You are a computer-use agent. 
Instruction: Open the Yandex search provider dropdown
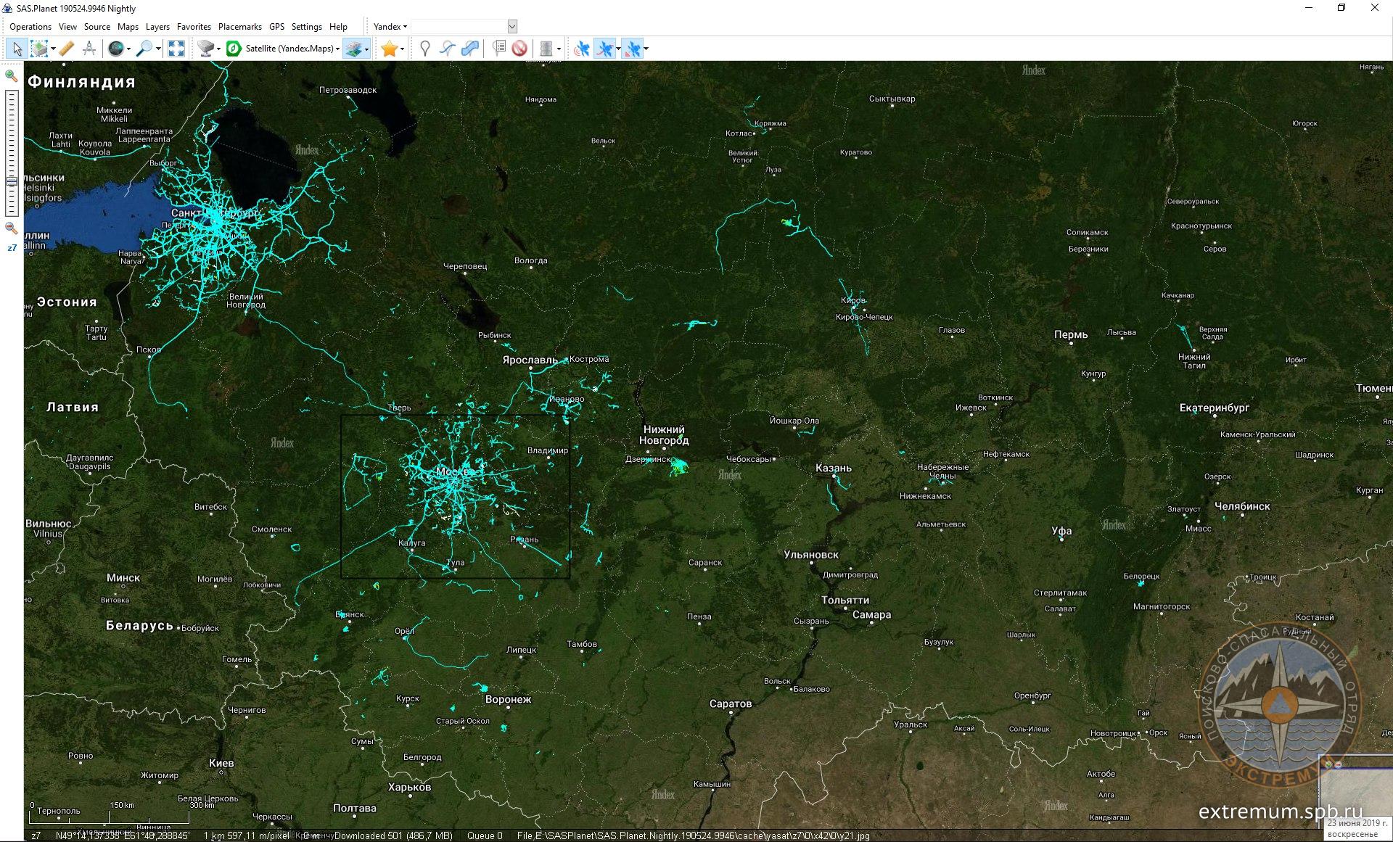point(390,27)
